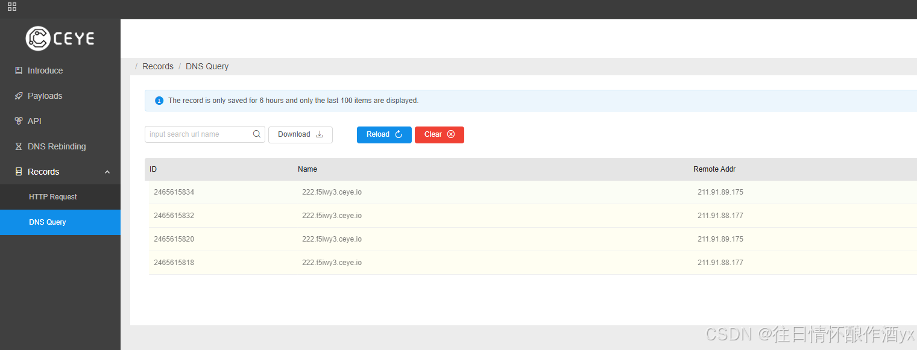The image size is (917, 350).
Task: Collapse the Records menu chevron
Action: click(x=107, y=172)
